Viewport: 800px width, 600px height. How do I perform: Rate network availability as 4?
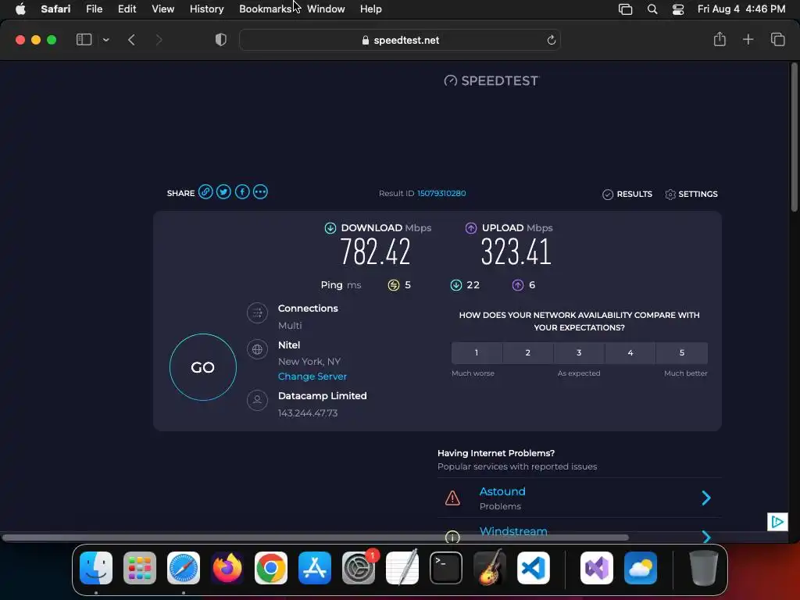pyautogui.click(x=630, y=352)
